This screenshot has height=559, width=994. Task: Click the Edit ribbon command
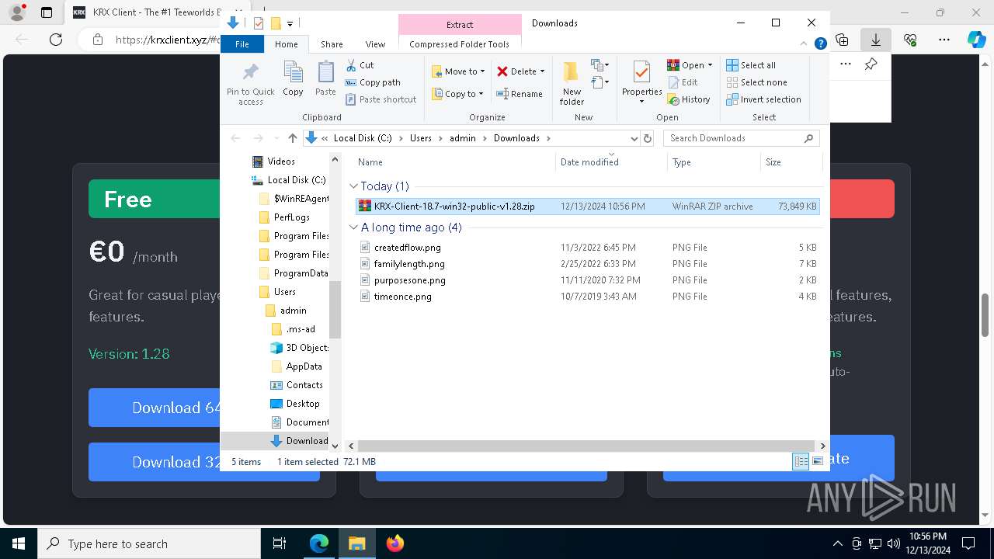coord(682,82)
